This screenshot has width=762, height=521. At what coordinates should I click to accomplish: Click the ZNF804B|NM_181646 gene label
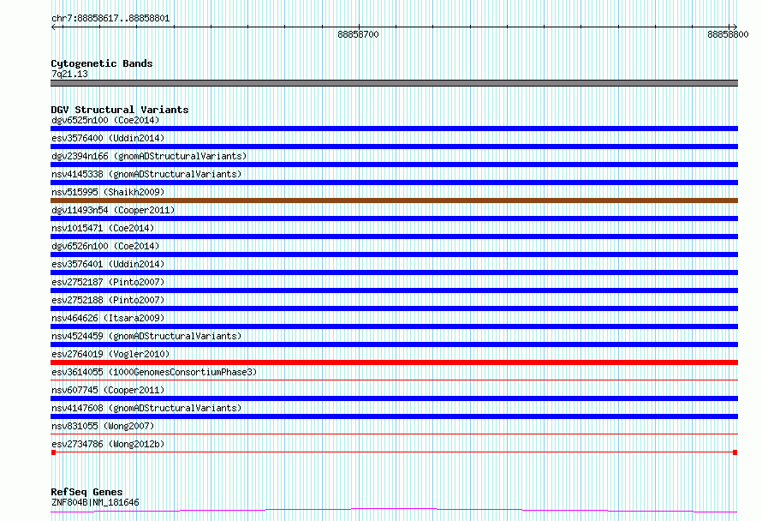[95, 502]
